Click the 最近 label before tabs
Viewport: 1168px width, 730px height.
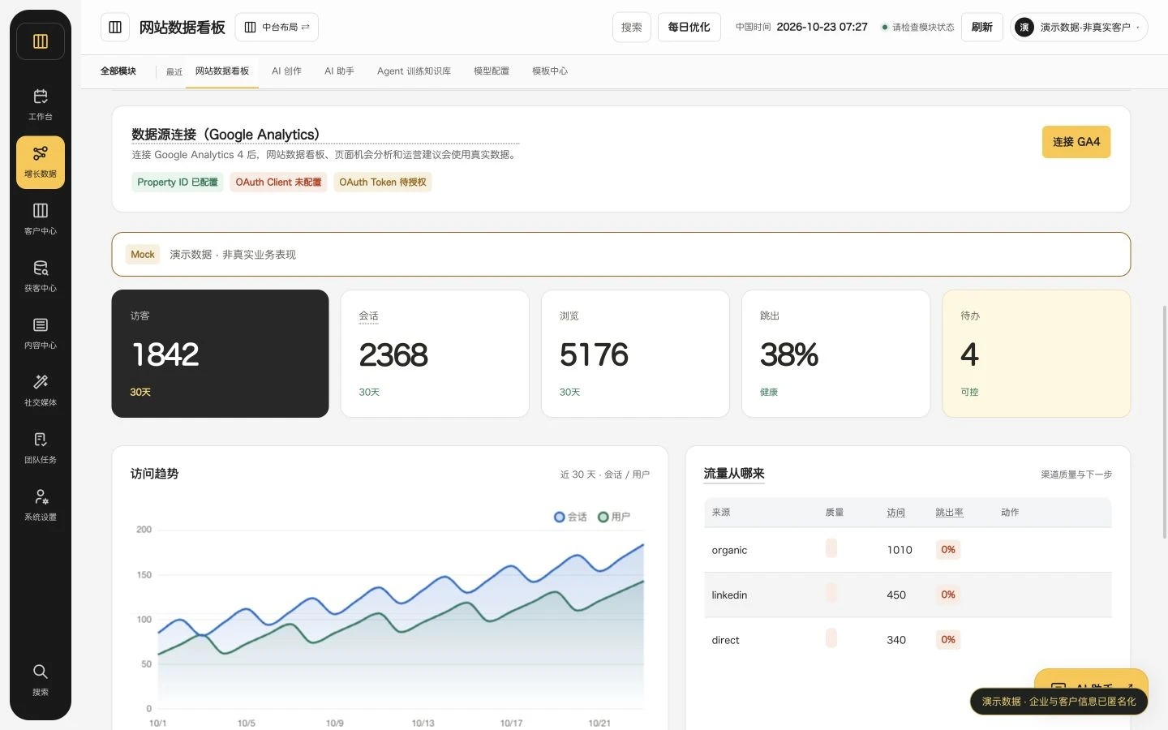[x=174, y=72]
